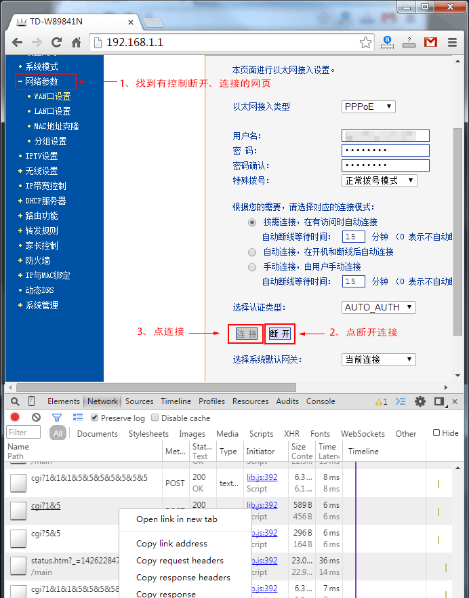The height and width of the screenshot is (598, 469).
Task: Choose Copy link address from context menu
Action: [171, 543]
